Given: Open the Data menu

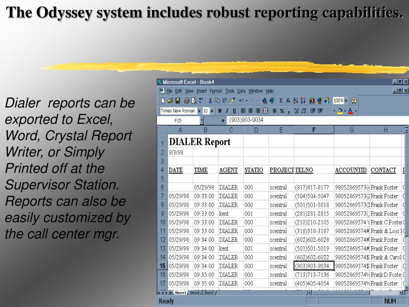Looking at the screenshot, I should click(241, 91).
